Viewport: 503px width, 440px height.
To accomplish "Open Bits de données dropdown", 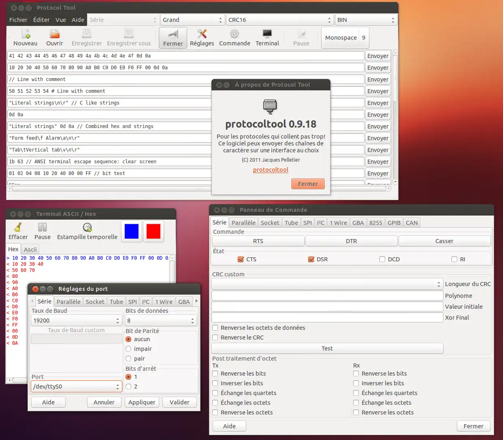I will pyautogui.click(x=161, y=320).
